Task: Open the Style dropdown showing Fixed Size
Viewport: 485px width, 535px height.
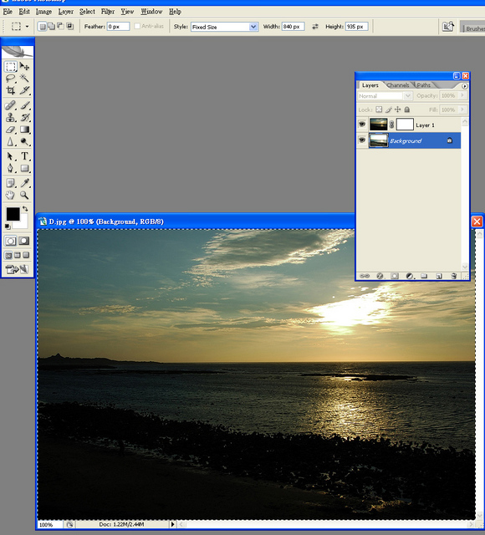Action: [224, 27]
